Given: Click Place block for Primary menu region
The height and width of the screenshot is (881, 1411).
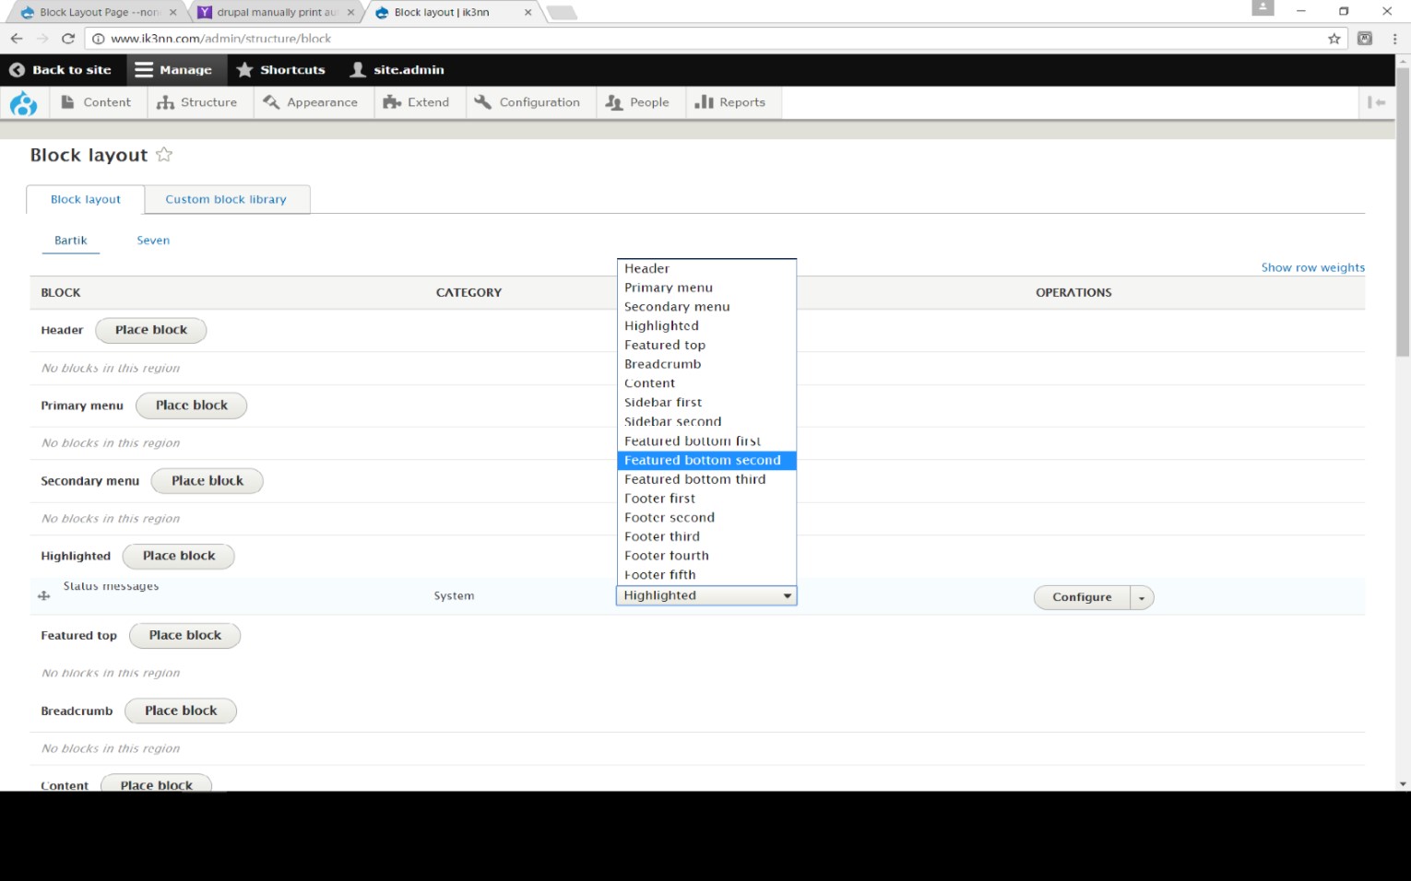Looking at the screenshot, I should [192, 405].
